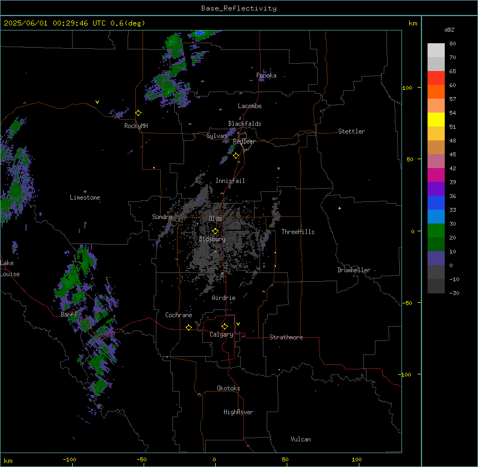Click the Didsbury label
The image size is (478, 467).
coord(212,239)
